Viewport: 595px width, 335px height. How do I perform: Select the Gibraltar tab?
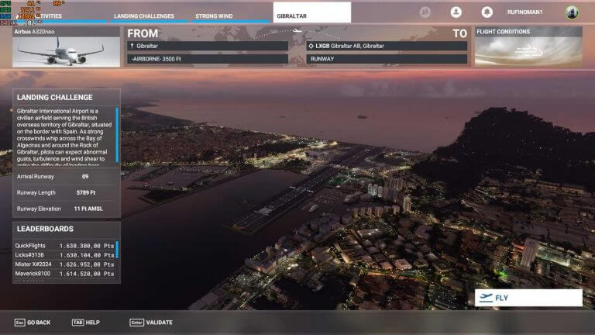tap(312, 12)
